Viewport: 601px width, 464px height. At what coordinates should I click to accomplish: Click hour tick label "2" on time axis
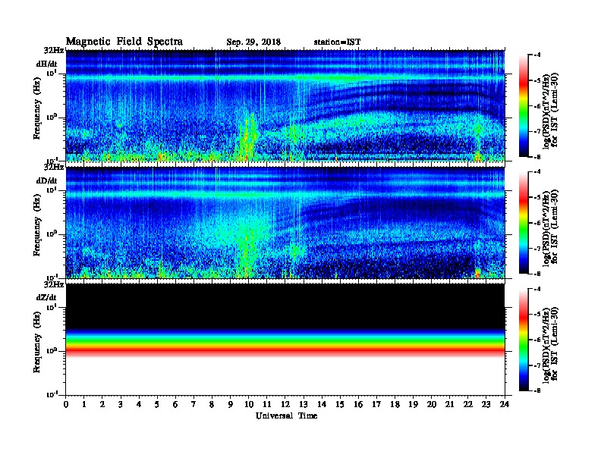click(x=102, y=404)
